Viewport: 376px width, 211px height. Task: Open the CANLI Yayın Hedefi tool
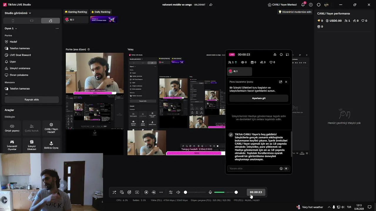51,128
